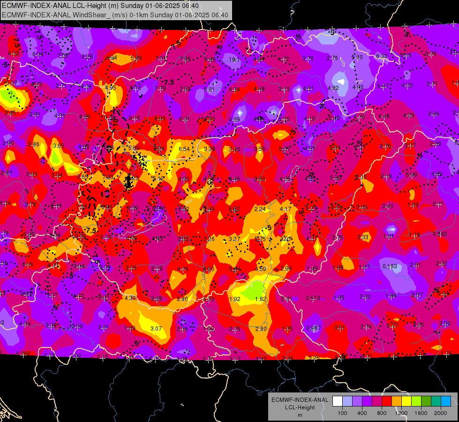Click the wind shear value 2.62
This screenshot has width=459, height=422.
(x=365, y=297)
